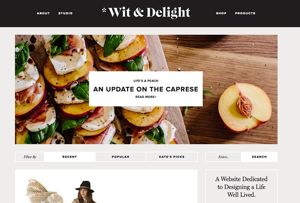Click the woman in black hat thumbnail
300x203 pixels.
coord(84,192)
